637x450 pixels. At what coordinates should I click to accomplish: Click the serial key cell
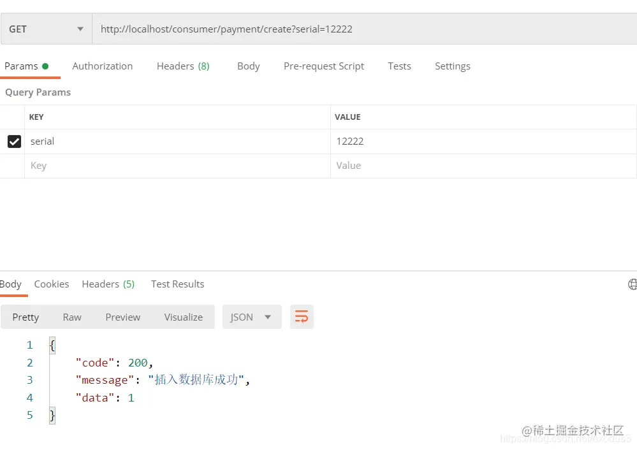[x=177, y=142]
